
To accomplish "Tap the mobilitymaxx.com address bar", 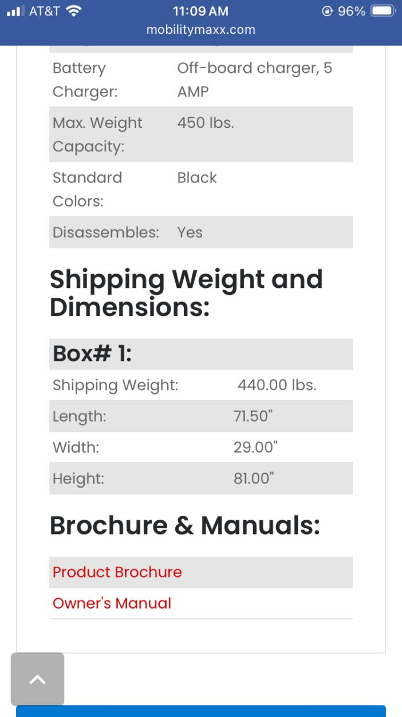I will click(200, 30).
